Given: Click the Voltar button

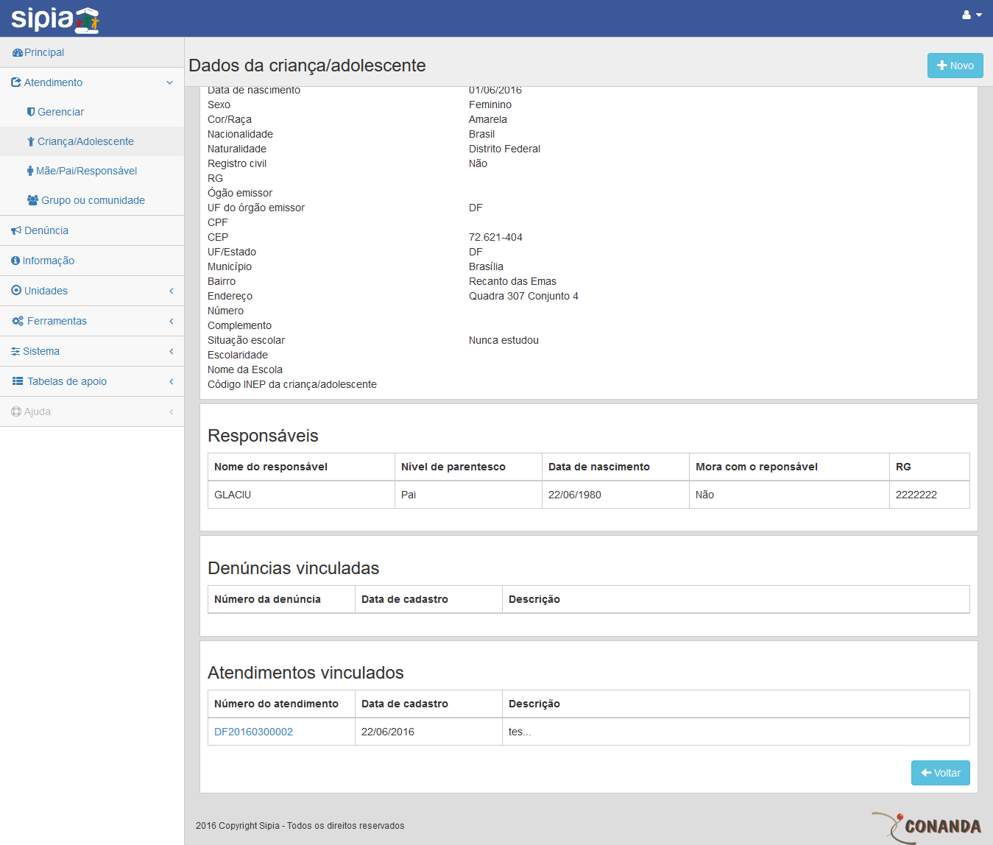Looking at the screenshot, I should point(940,773).
